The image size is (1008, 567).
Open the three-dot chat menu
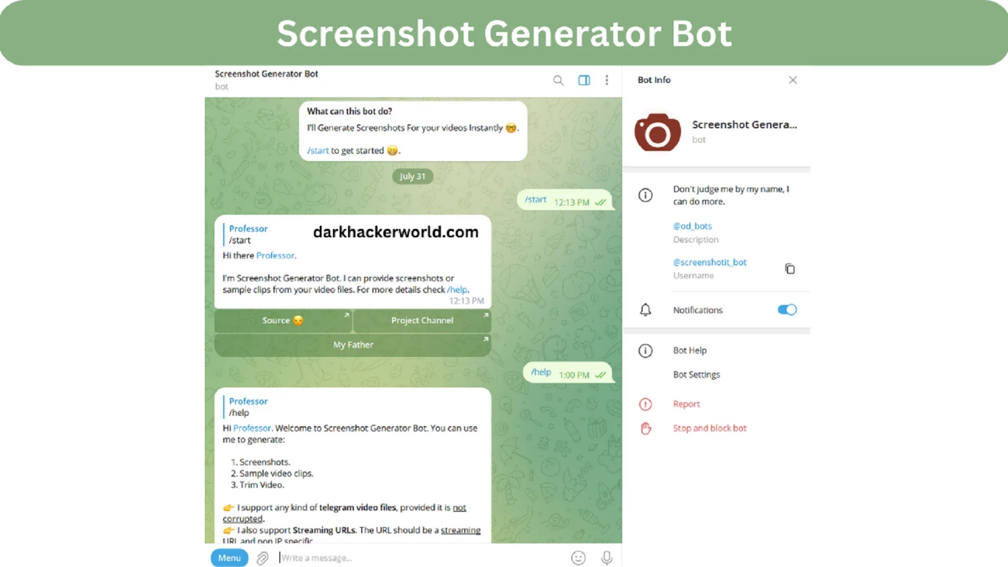607,80
